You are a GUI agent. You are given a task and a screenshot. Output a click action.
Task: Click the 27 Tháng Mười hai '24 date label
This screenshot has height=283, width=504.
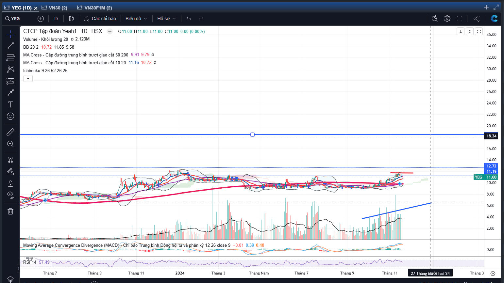coord(430,273)
